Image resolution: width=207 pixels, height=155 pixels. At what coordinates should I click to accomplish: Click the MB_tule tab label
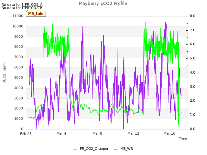tap(36, 14)
